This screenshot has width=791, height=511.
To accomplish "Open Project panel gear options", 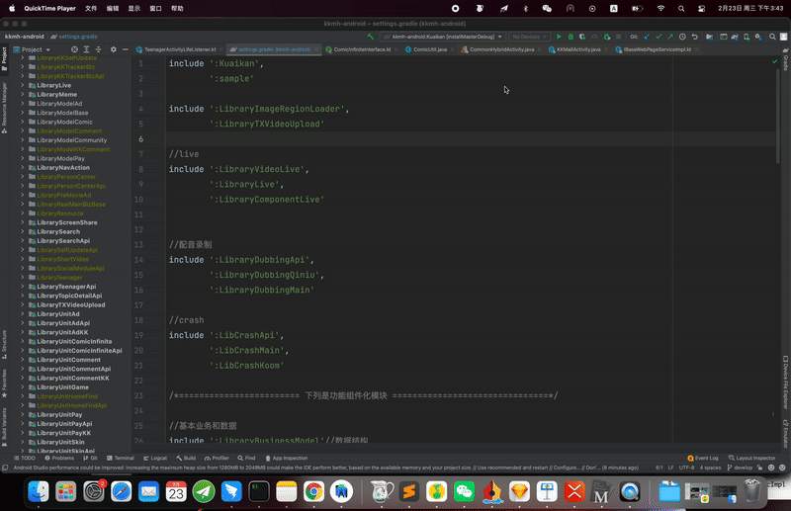I will [113, 49].
